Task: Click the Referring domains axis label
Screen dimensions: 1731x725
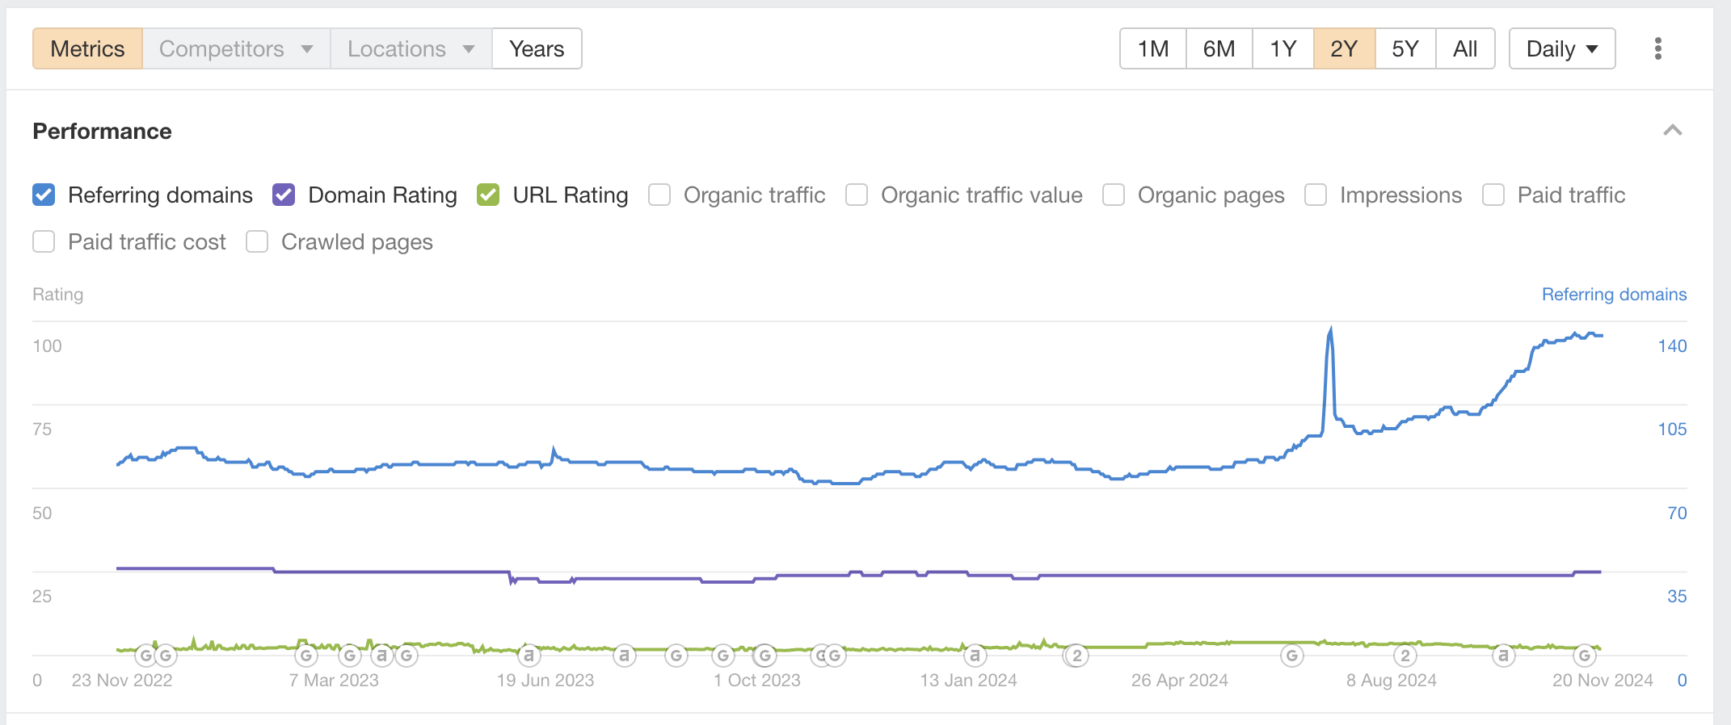Action: click(1614, 294)
